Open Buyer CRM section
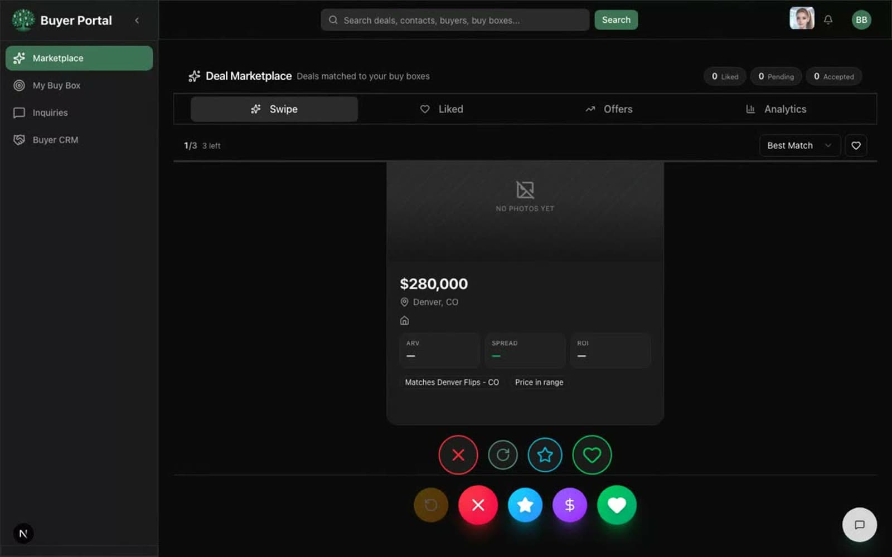This screenshot has height=557, width=892. point(79,140)
